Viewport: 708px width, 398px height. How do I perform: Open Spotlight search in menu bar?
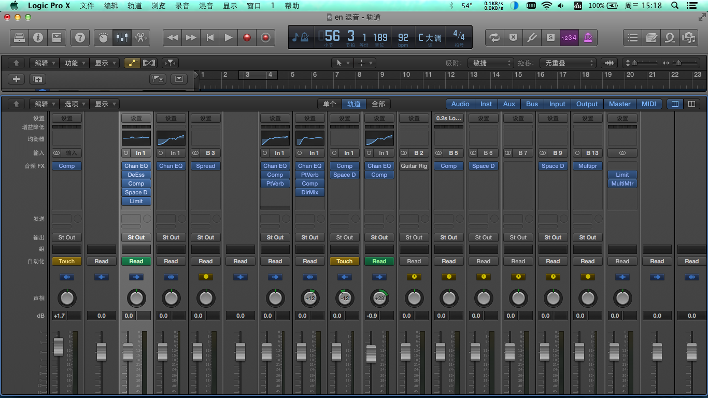coord(674,6)
